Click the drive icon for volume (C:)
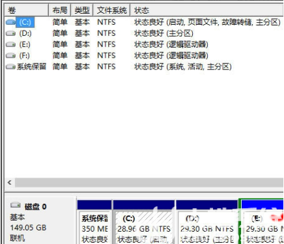 coord(10,22)
